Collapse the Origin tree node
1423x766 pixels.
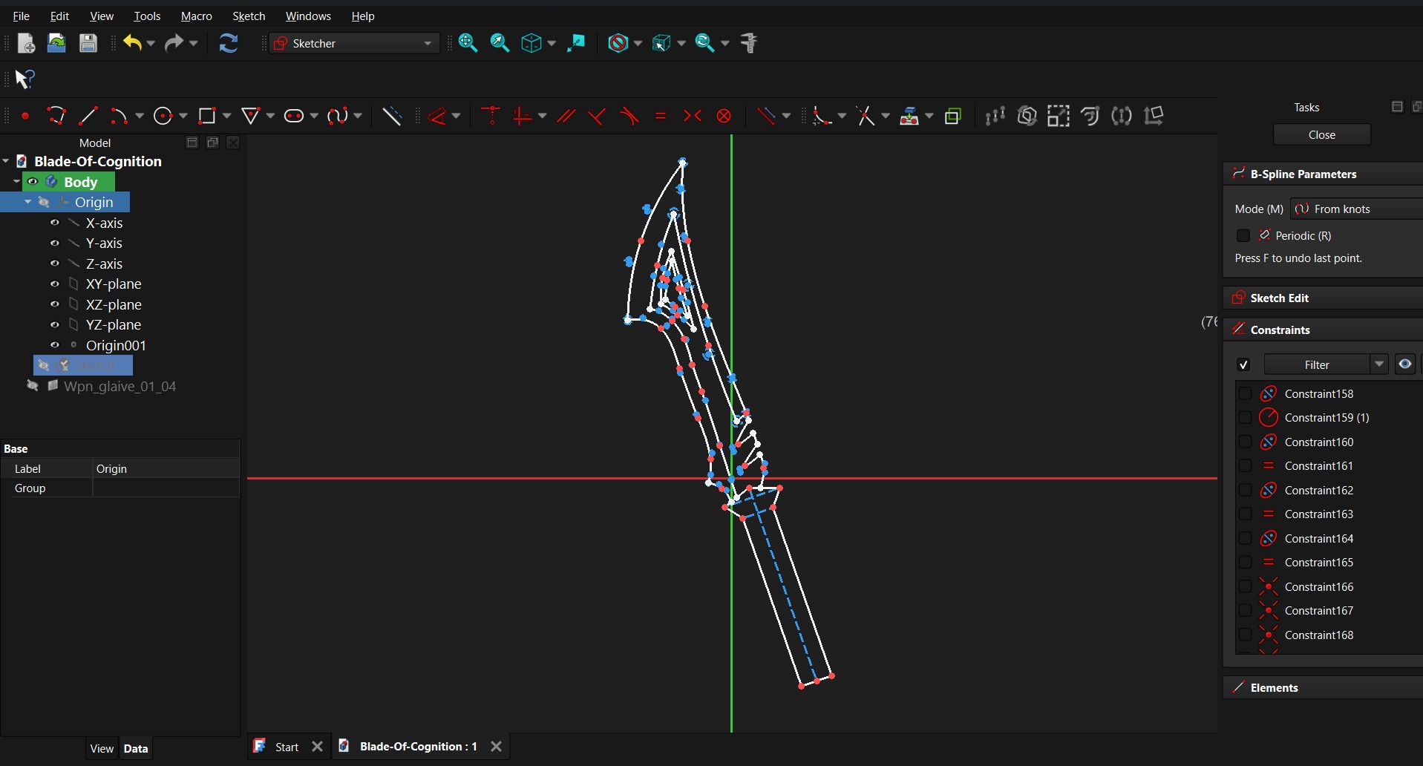pos(27,202)
